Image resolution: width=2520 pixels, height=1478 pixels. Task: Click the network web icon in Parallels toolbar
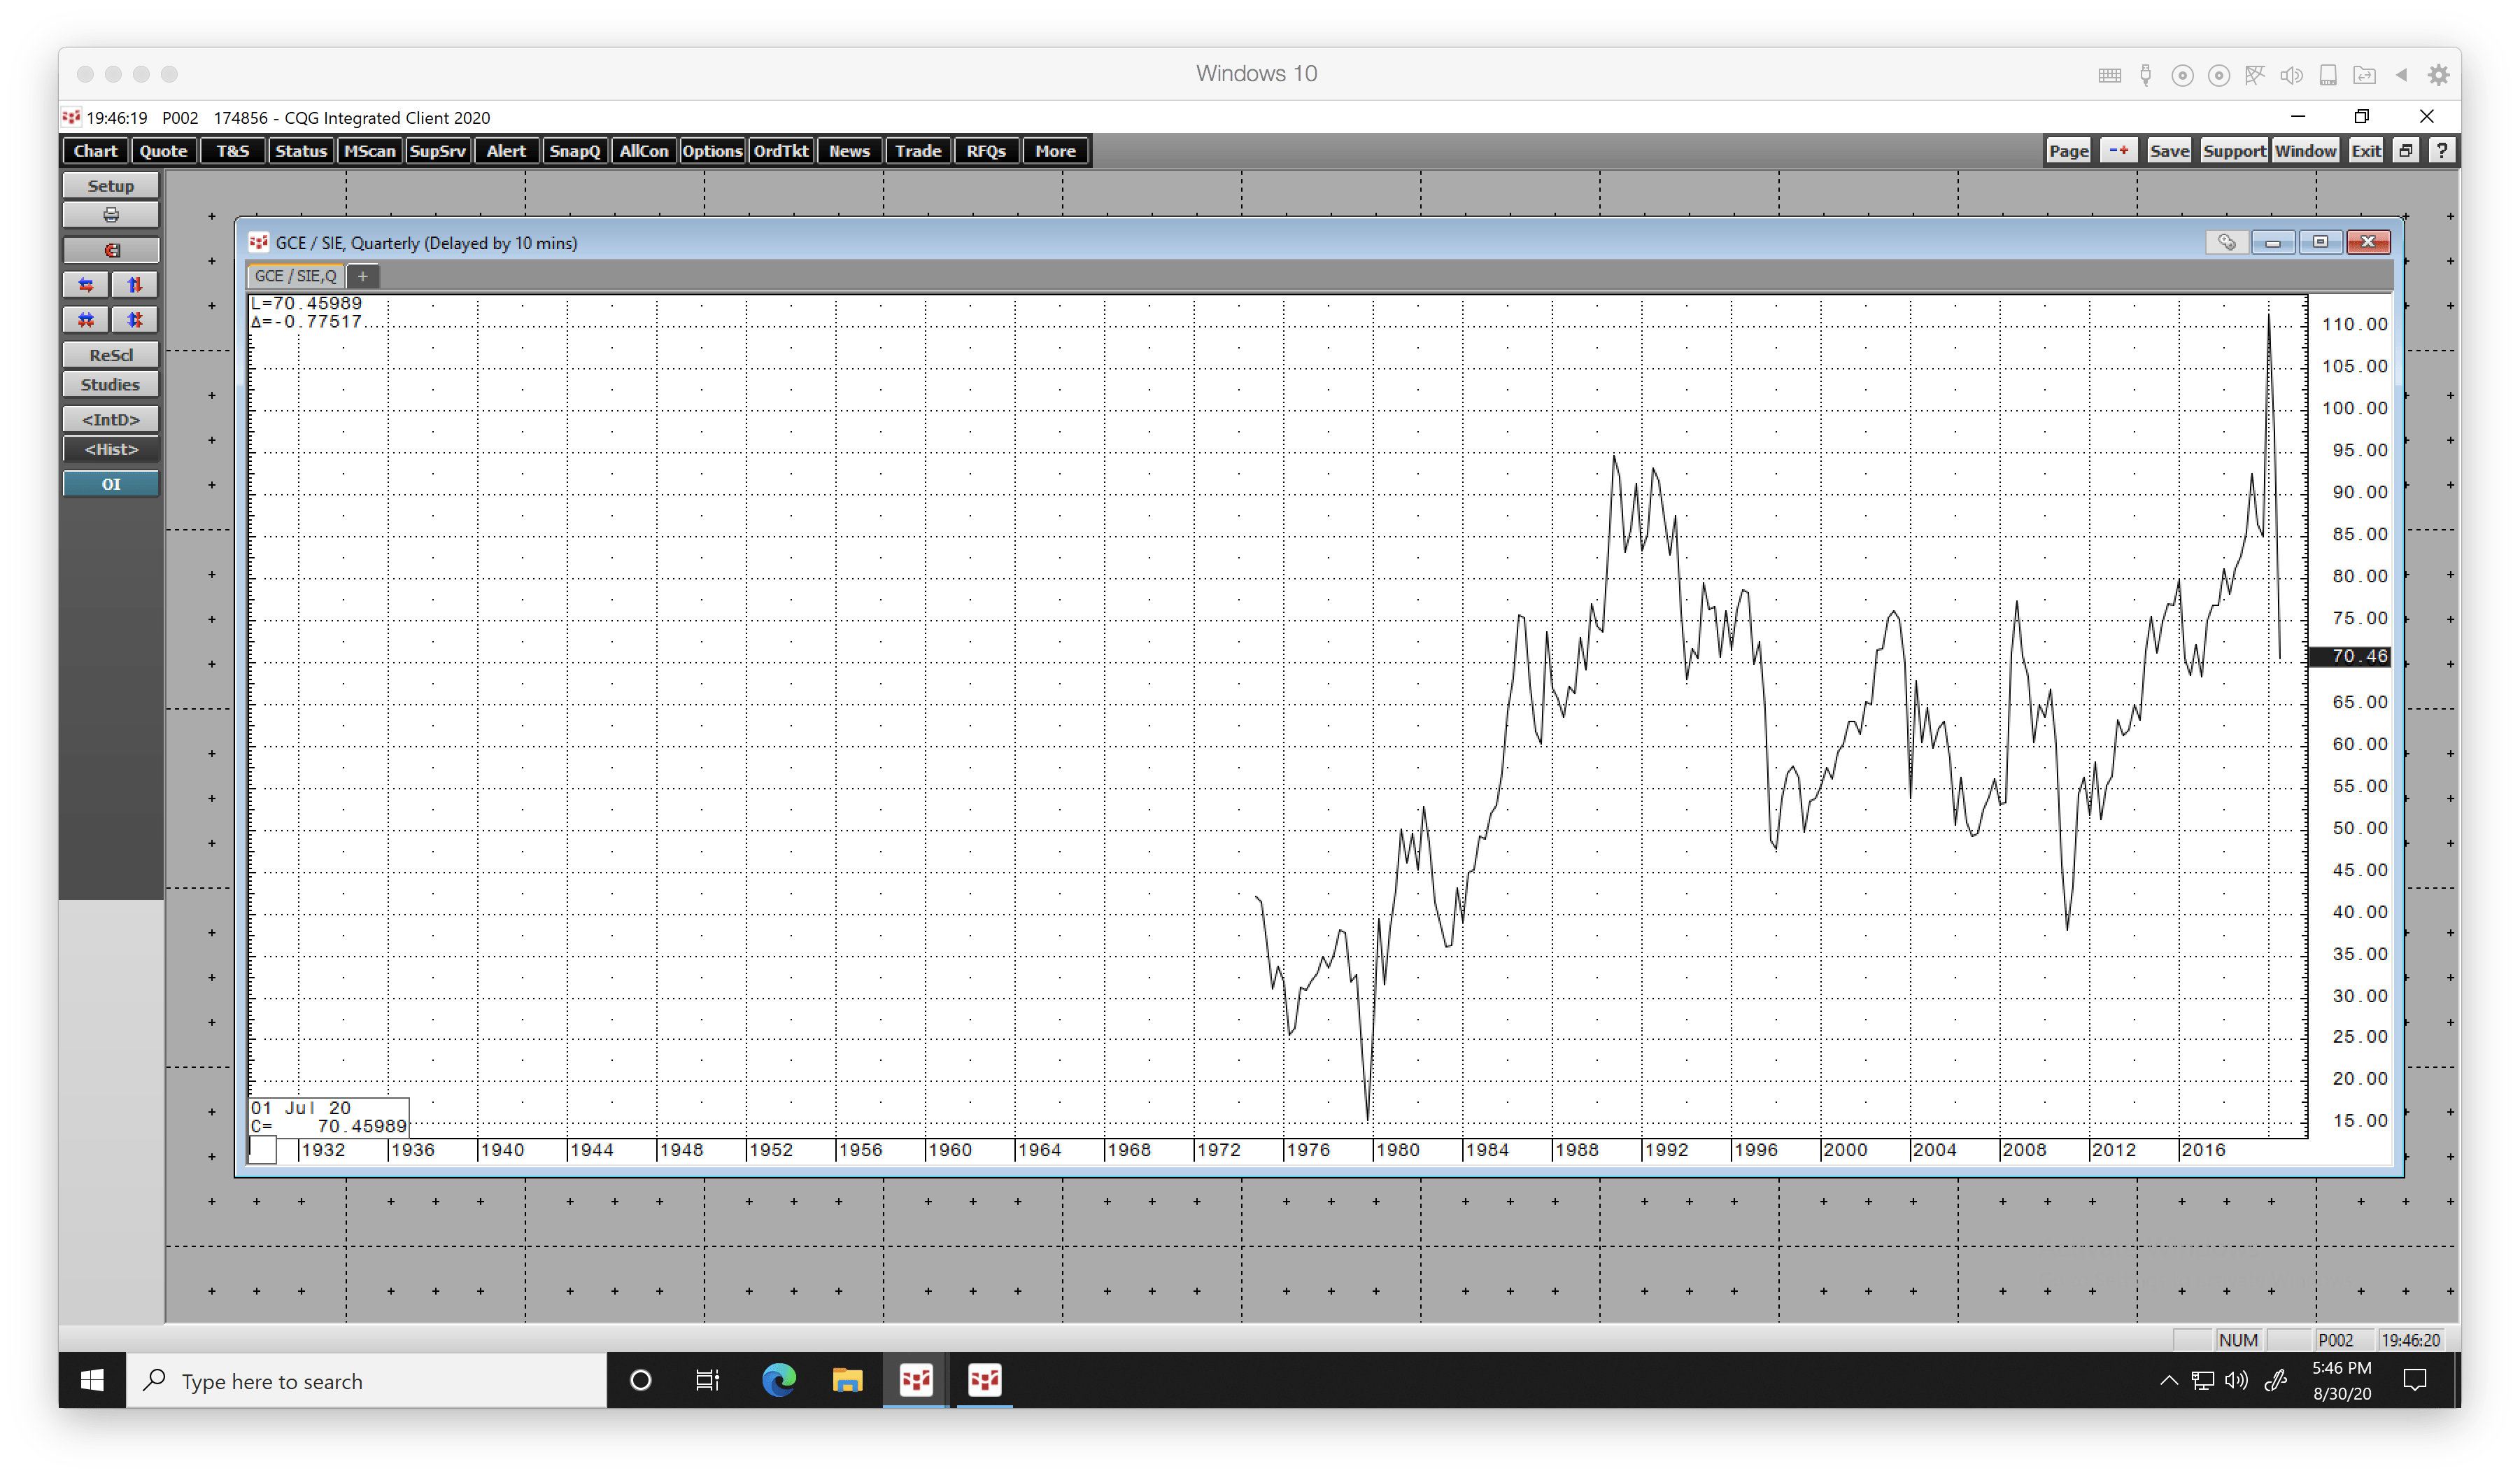click(2254, 75)
